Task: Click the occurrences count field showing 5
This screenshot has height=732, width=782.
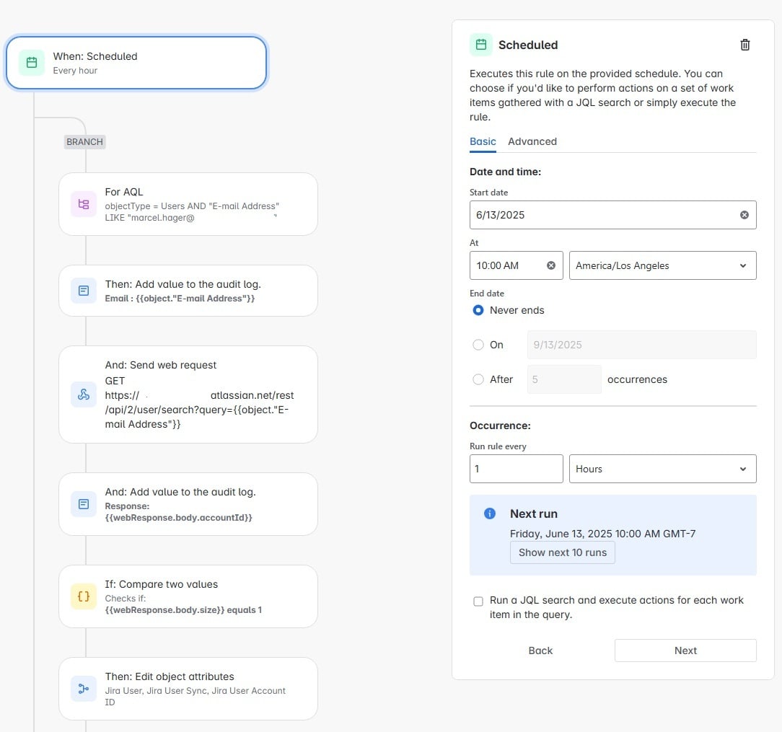Action: pyautogui.click(x=564, y=379)
